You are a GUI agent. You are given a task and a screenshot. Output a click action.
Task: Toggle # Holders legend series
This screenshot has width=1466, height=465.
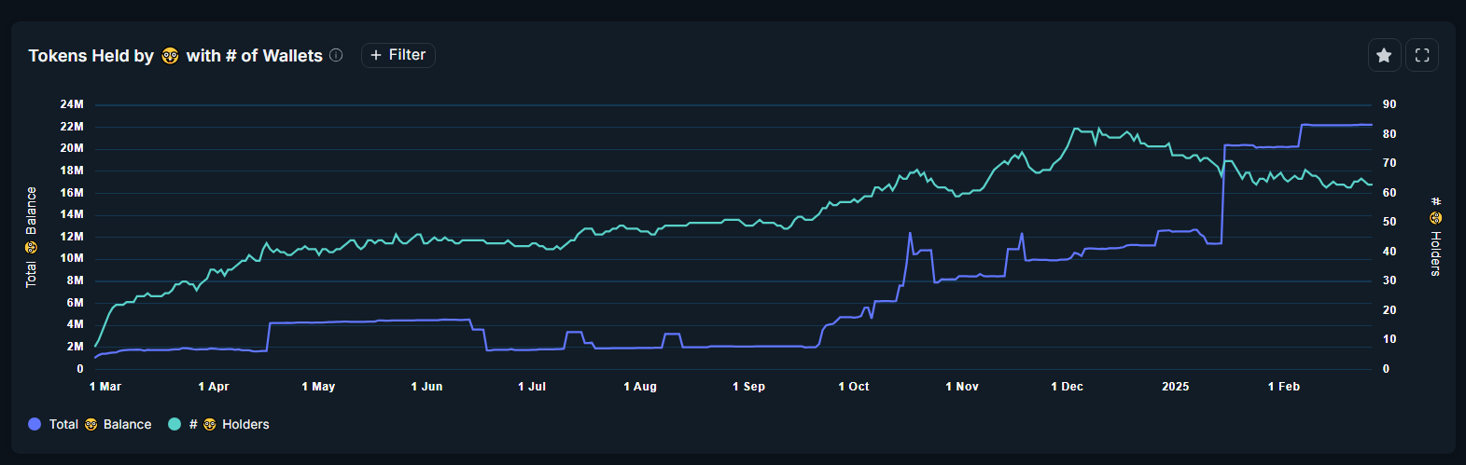(218, 424)
